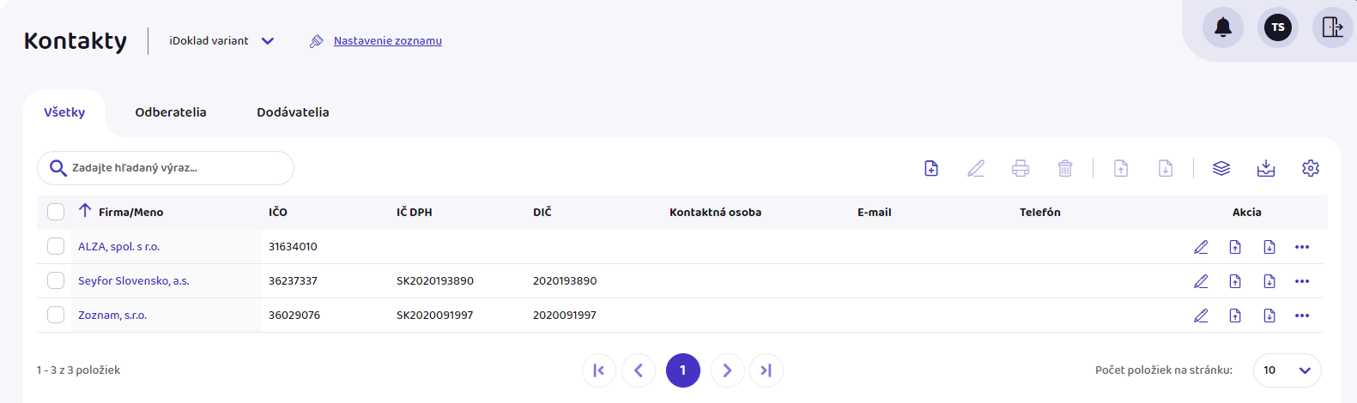Screen dimensions: 1357x403
Task: Open the Seyfor Slovensko, a.s. contact link
Action: pos(133,281)
